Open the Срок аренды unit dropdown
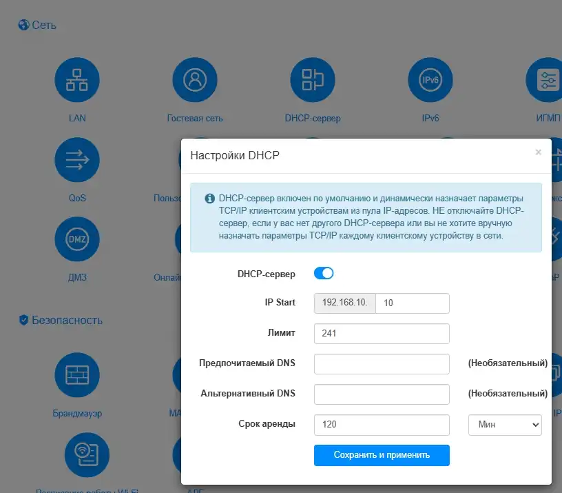This screenshot has width=562, height=493. point(505,425)
